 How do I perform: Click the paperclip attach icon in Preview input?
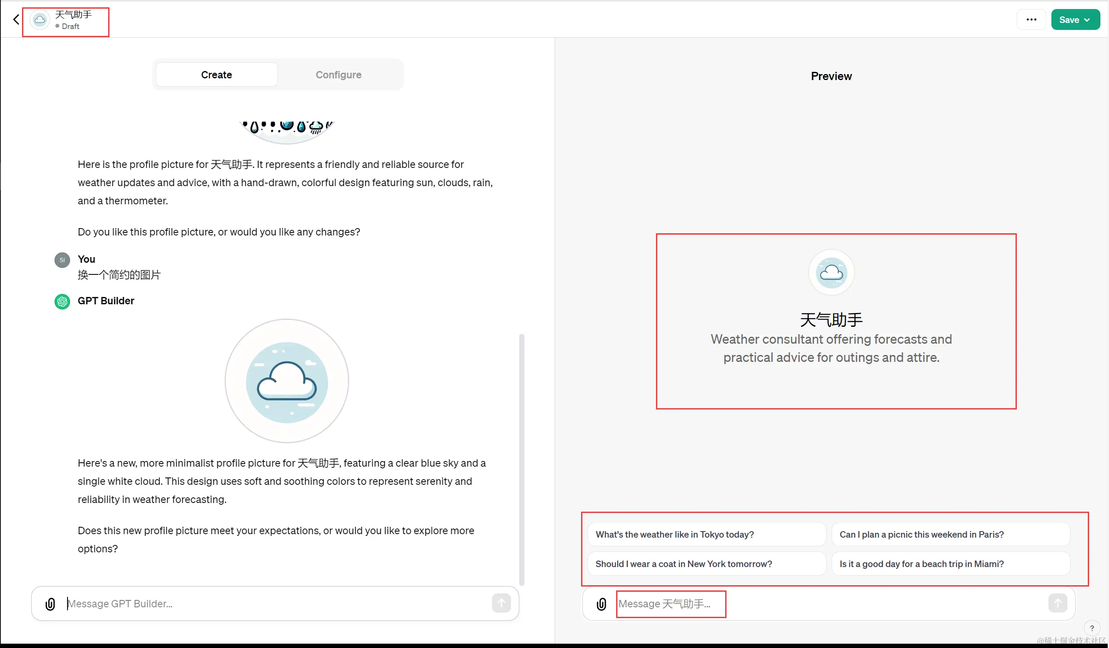(x=601, y=603)
